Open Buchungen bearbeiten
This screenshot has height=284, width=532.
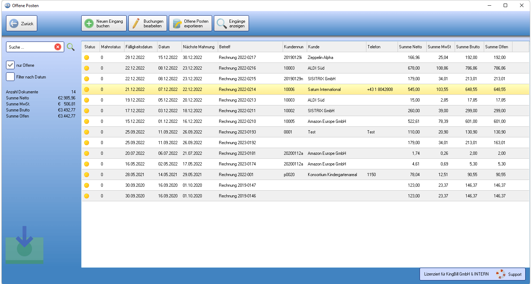148,23
